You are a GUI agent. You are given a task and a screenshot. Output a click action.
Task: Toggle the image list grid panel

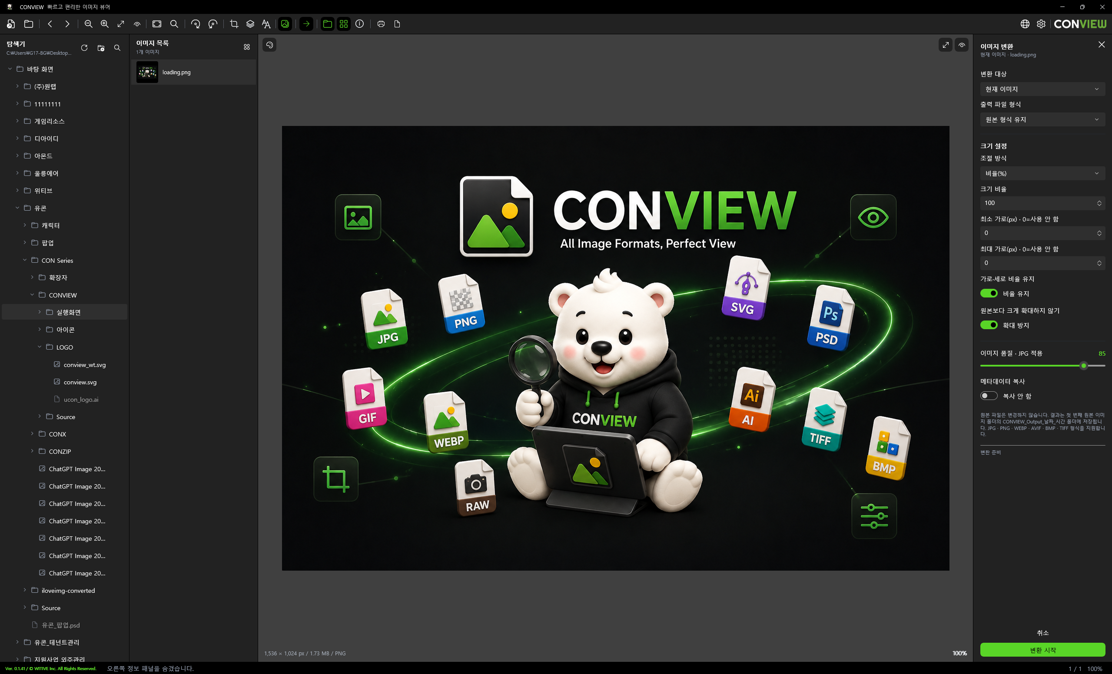click(x=343, y=24)
